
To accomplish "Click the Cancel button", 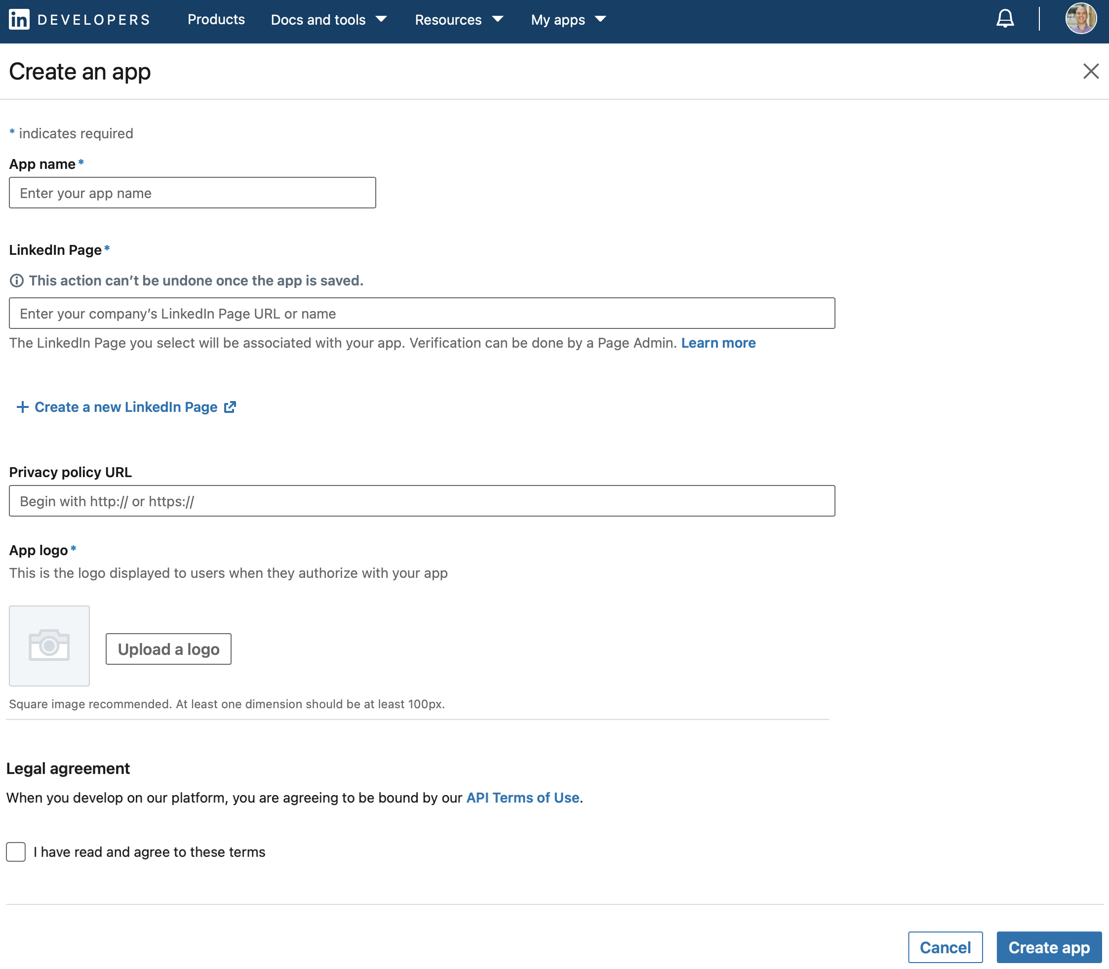I will click(945, 947).
